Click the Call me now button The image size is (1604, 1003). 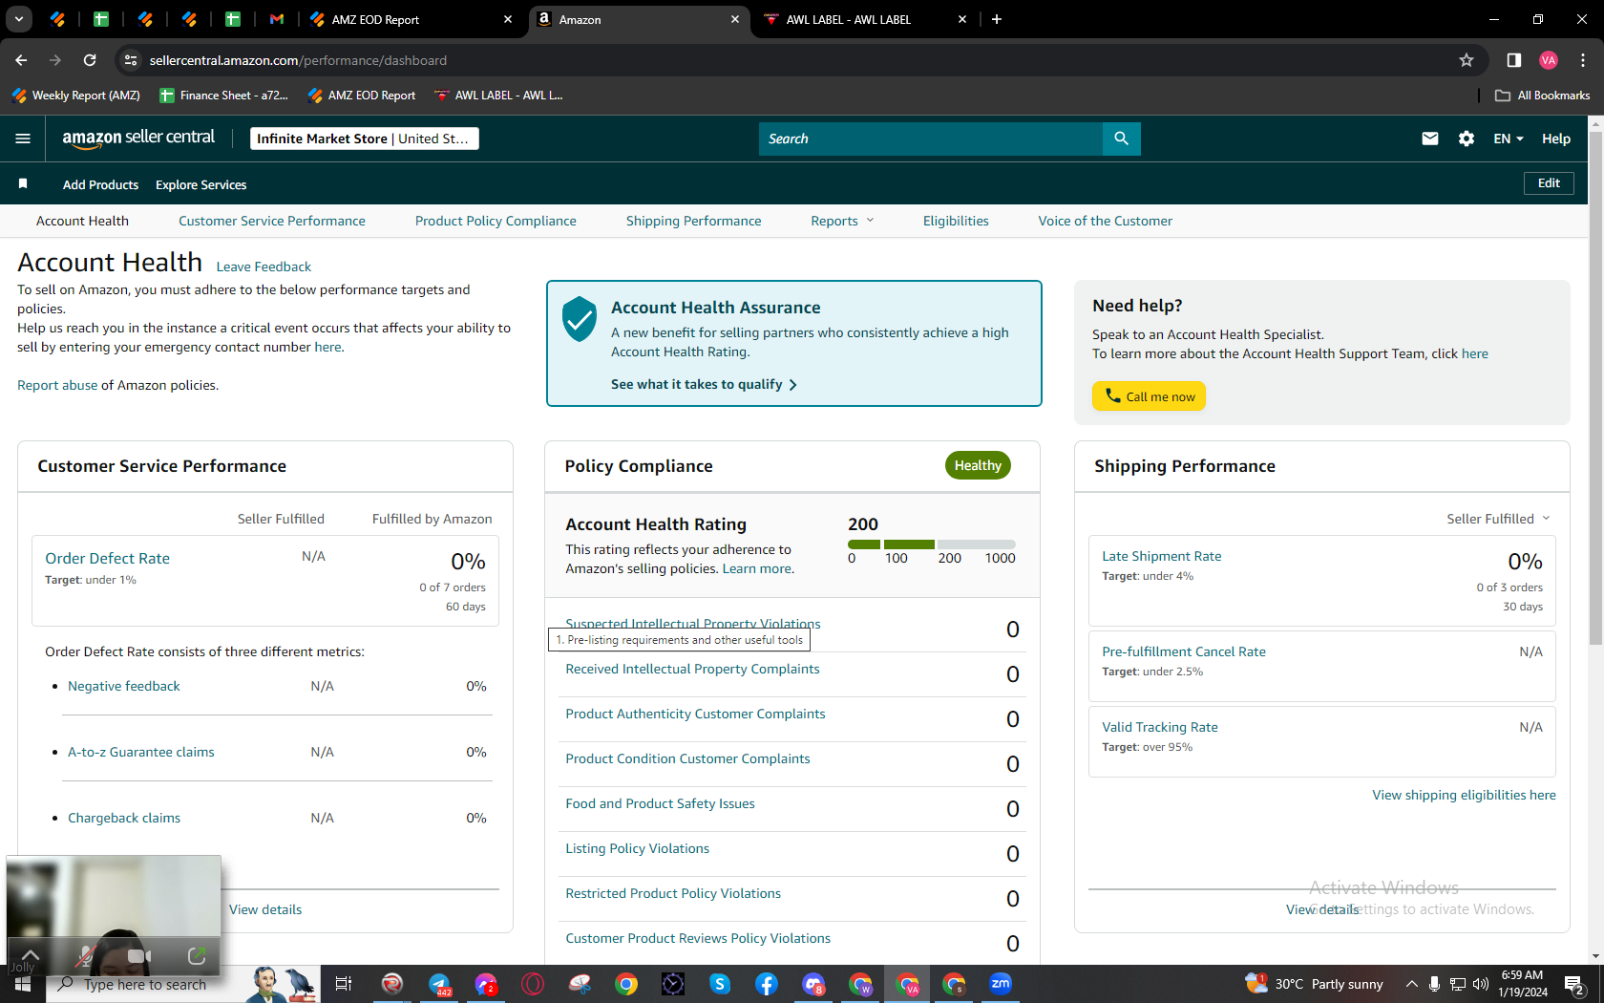tap(1149, 396)
